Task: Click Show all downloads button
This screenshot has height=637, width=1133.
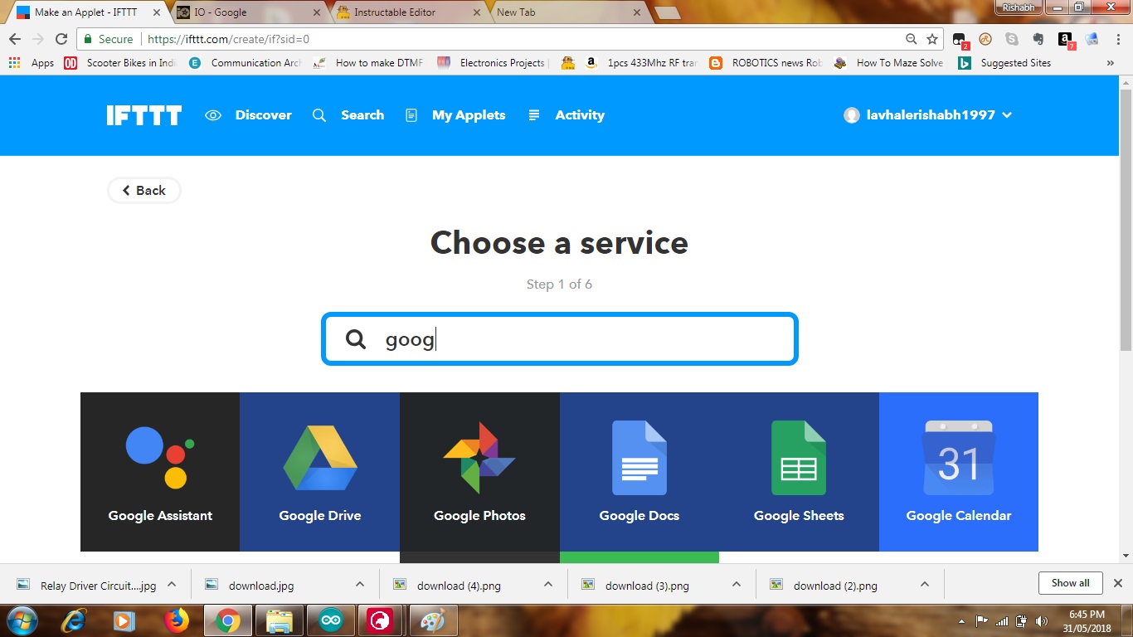Action: (x=1070, y=583)
